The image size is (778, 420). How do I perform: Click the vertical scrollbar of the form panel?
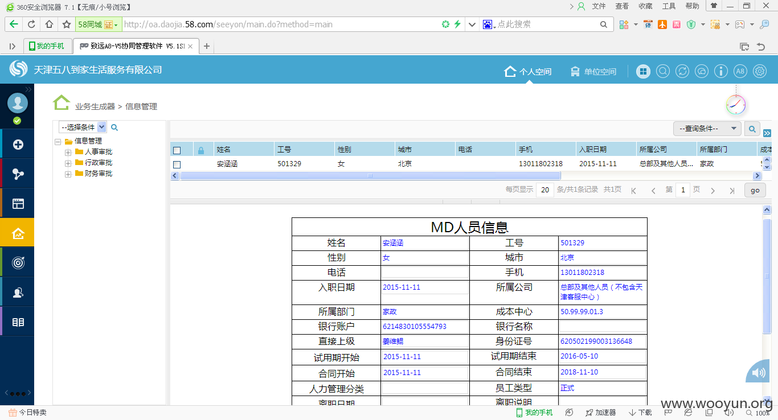767,276
